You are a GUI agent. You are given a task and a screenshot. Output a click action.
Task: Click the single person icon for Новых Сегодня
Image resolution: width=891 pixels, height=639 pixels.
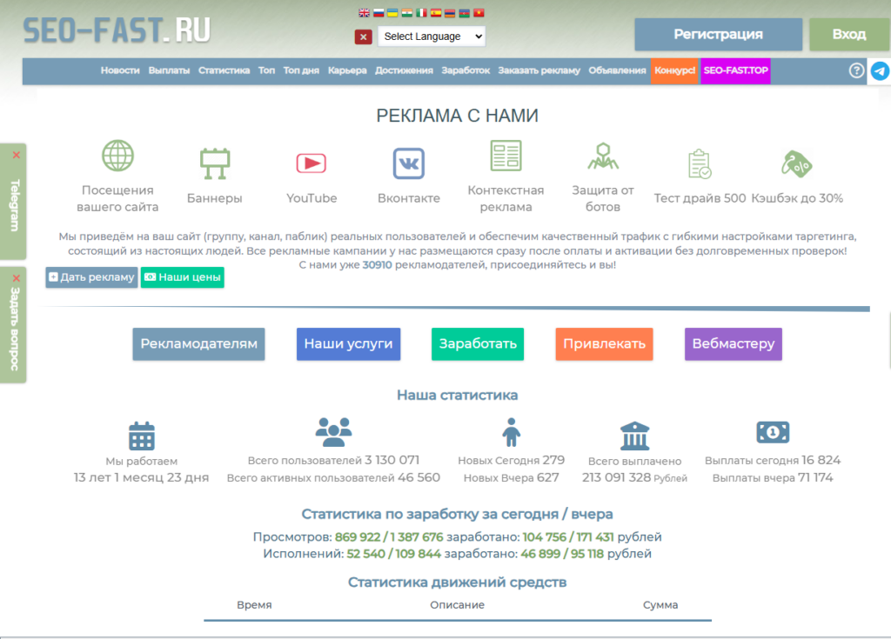tap(512, 432)
